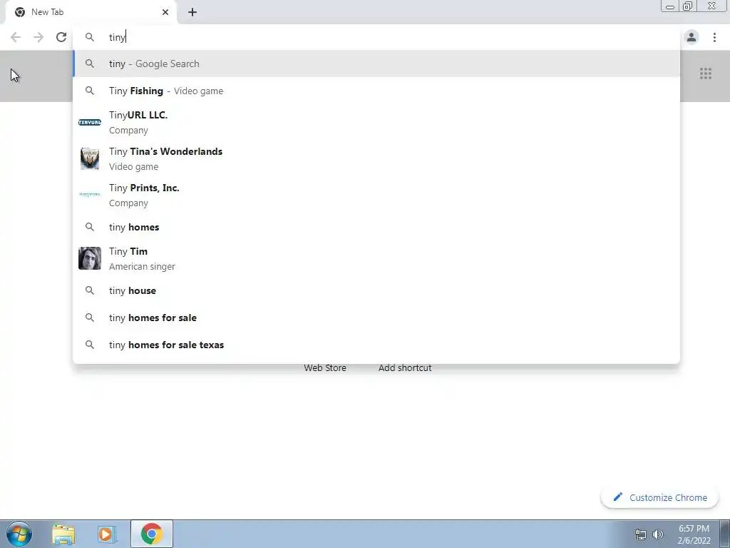
Task: Click the magnifier icon in the address bar
Action: tap(90, 37)
